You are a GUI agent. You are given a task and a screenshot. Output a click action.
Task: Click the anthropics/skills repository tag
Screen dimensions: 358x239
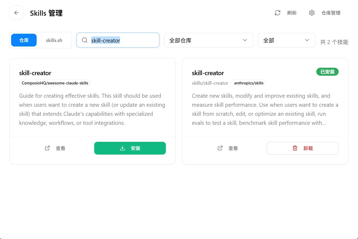pyautogui.click(x=249, y=83)
